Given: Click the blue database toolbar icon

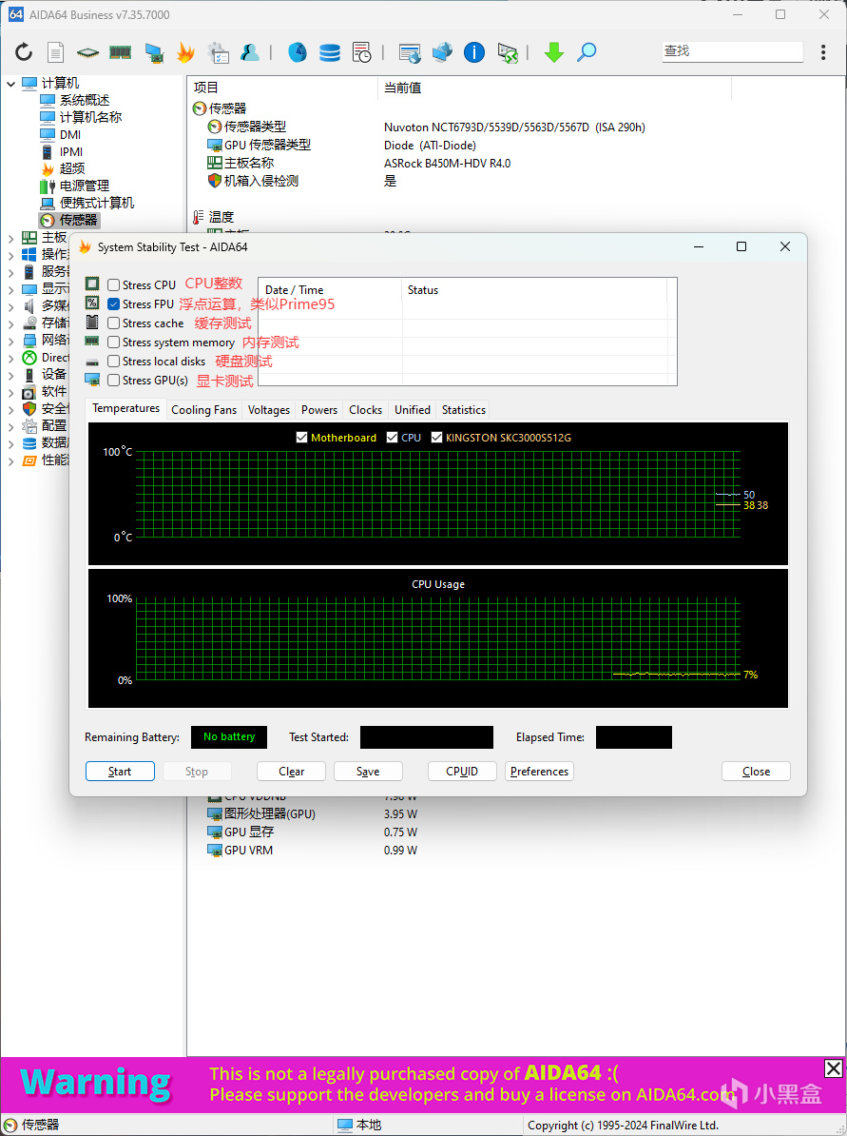Looking at the screenshot, I should tap(329, 52).
